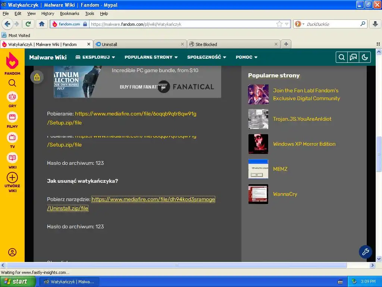The width and height of the screenshot is (382, 287).
Task: Open the list-all-tabs icon
Action: tap(378, 44)
